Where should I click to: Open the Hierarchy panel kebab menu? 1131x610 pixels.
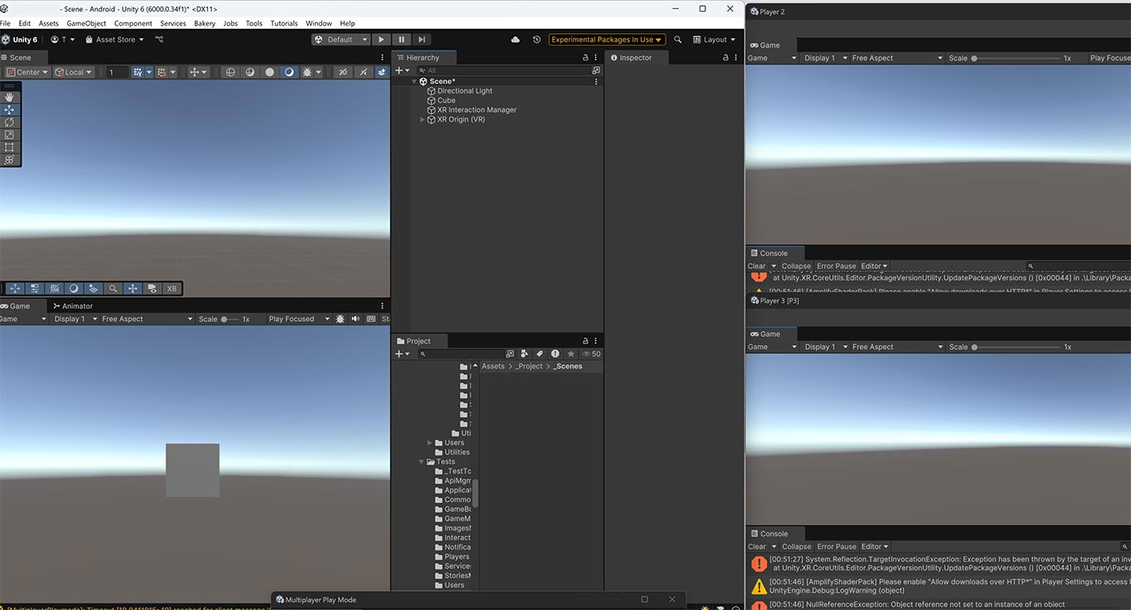(596, 57)
